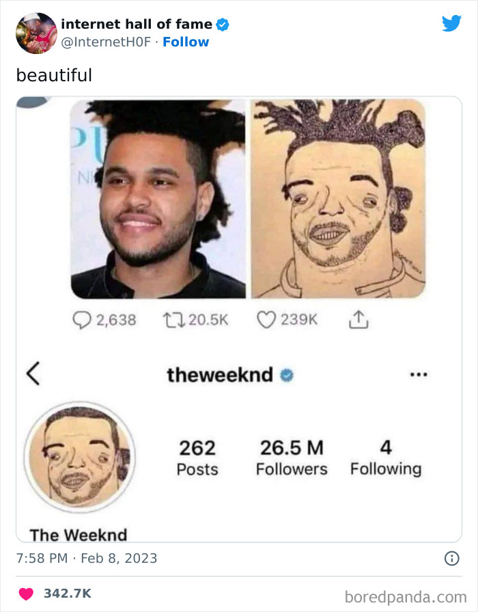Open the three-dot more options menu
The image size is (478, 612).
pos(419,375)
